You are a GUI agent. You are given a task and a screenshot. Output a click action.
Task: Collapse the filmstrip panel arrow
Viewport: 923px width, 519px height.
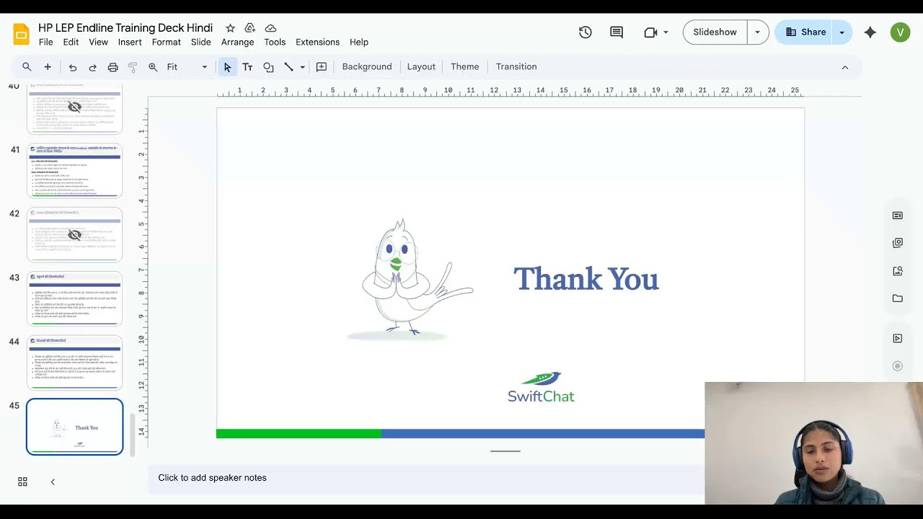click(53, 482)
